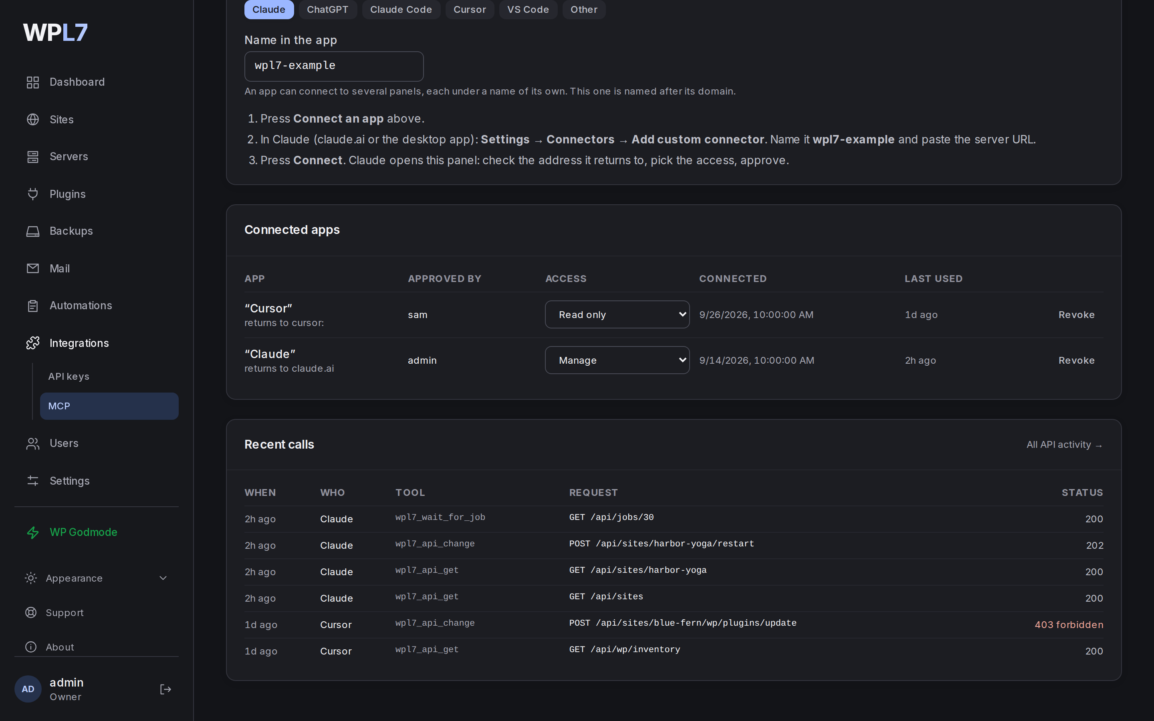This screenshot has height=721, width=1154.
Task: Click the AD avatar circle
Action: 28,689
